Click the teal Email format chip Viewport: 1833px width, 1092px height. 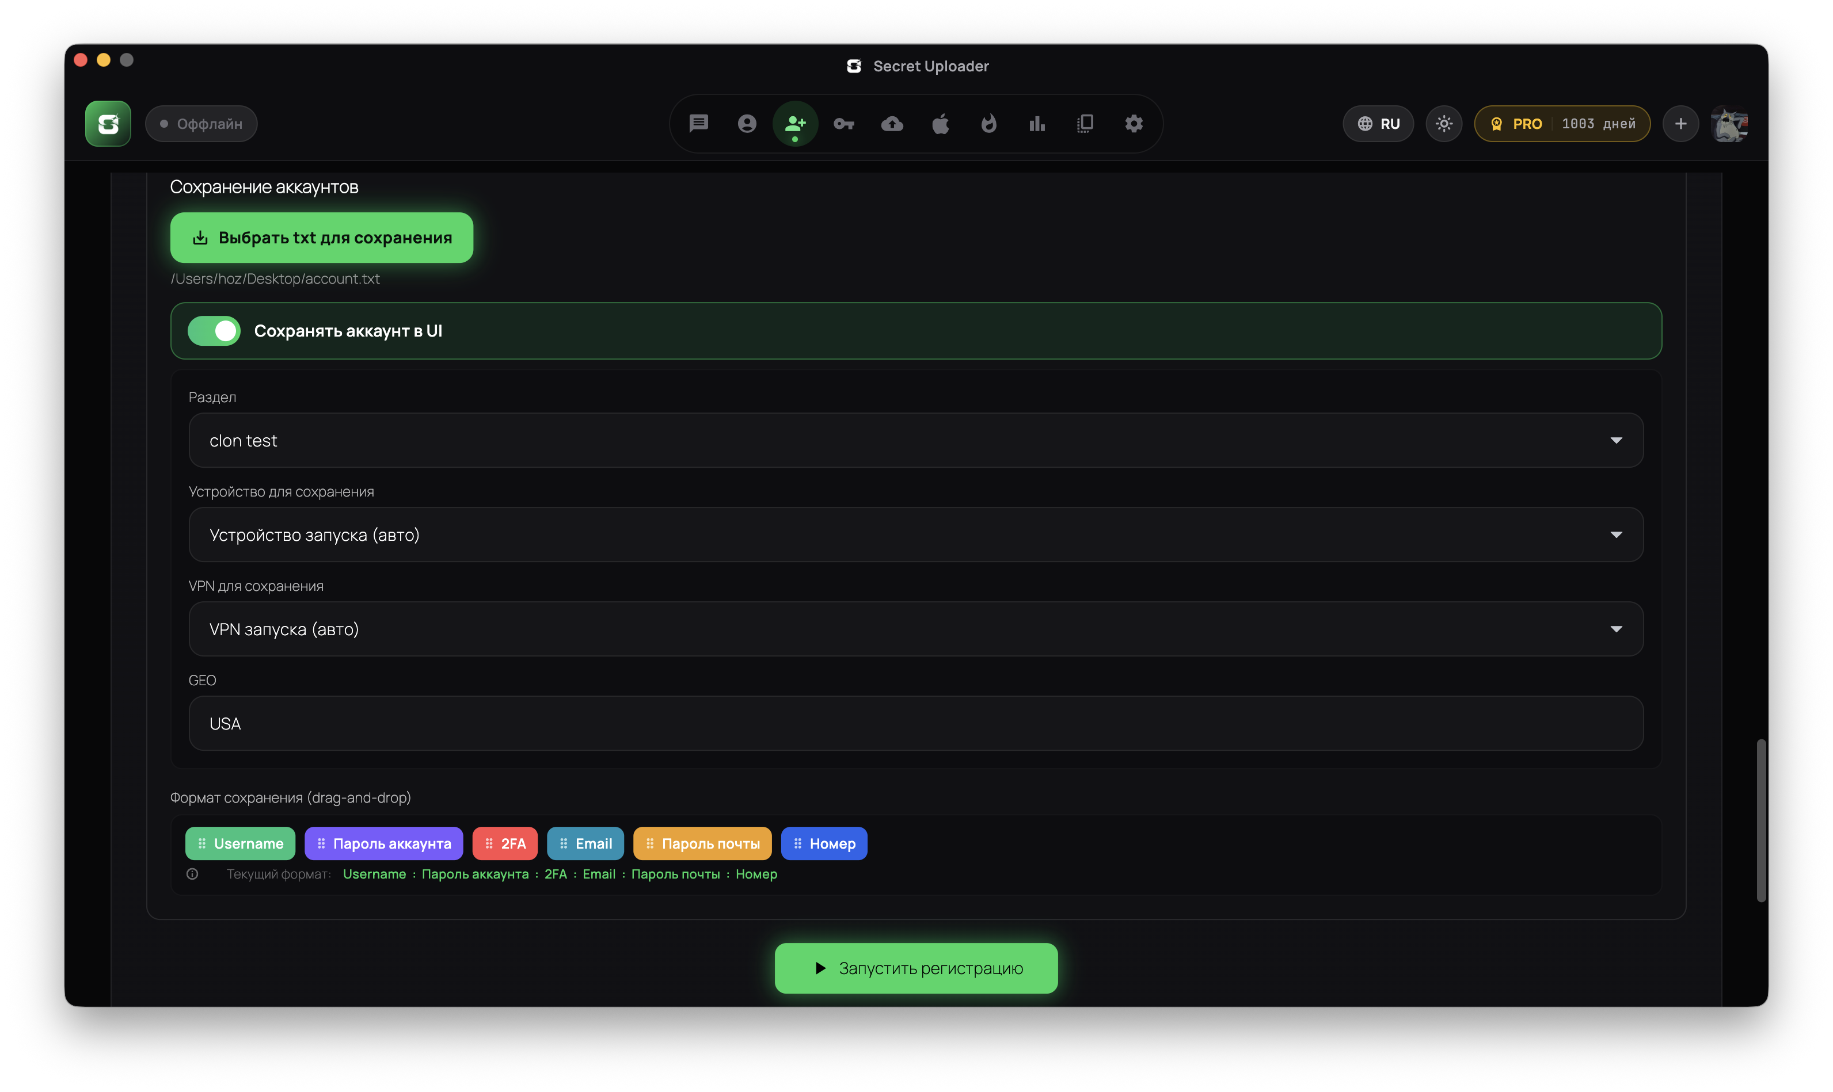[585, 843]
